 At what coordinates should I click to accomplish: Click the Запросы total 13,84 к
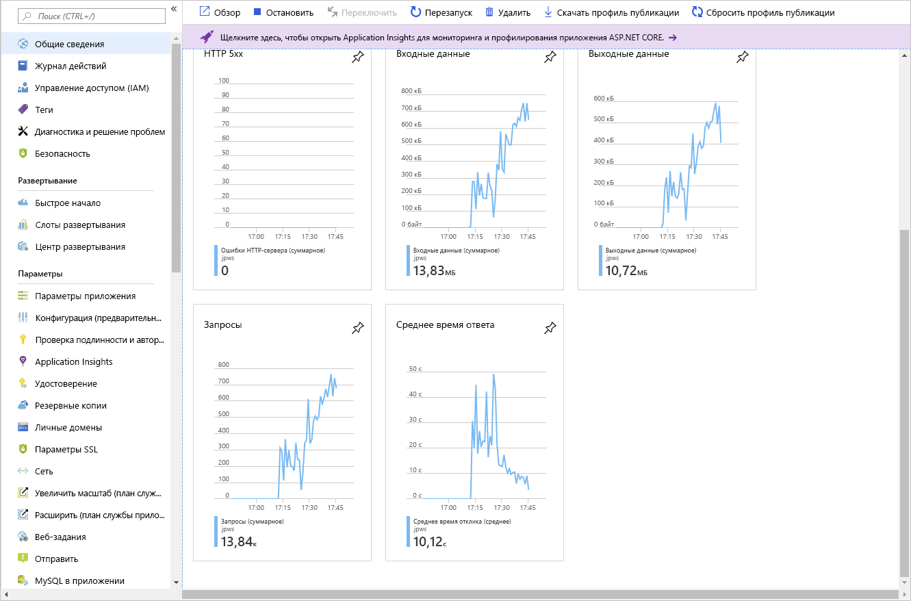239,542
